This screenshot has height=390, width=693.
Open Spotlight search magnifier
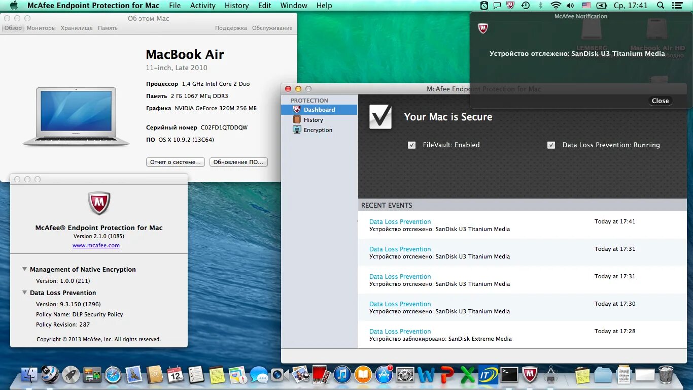click(x=661, y=5)
